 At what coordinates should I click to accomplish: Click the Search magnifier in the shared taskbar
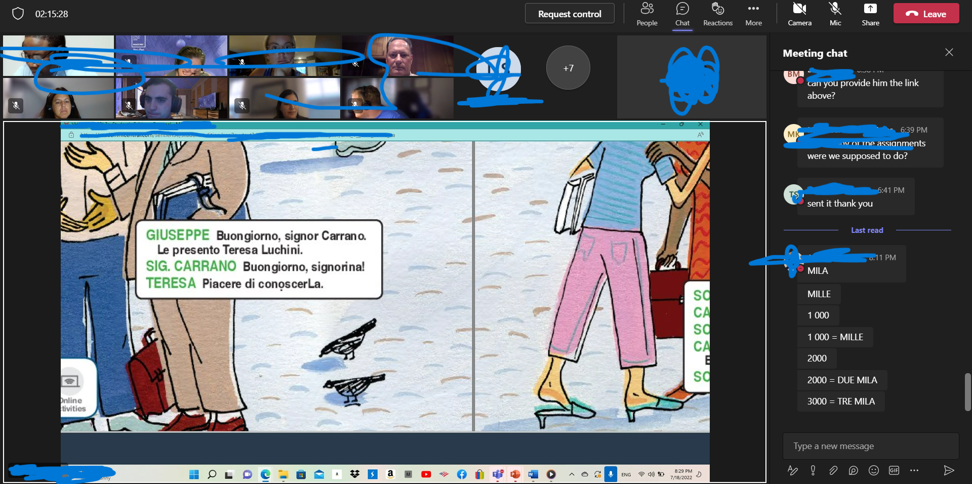tap(212, 474)
